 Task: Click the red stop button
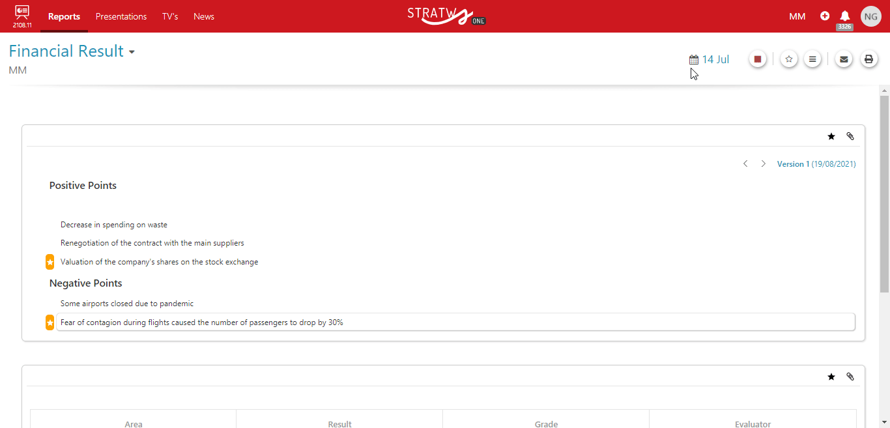758,59
